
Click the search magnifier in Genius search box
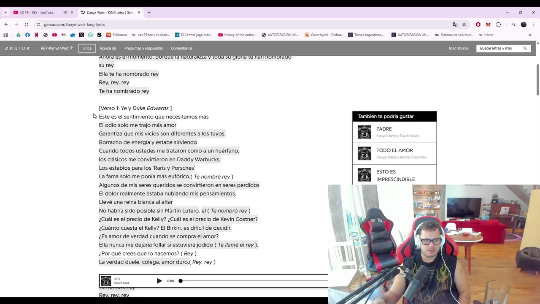coord(525,48)
